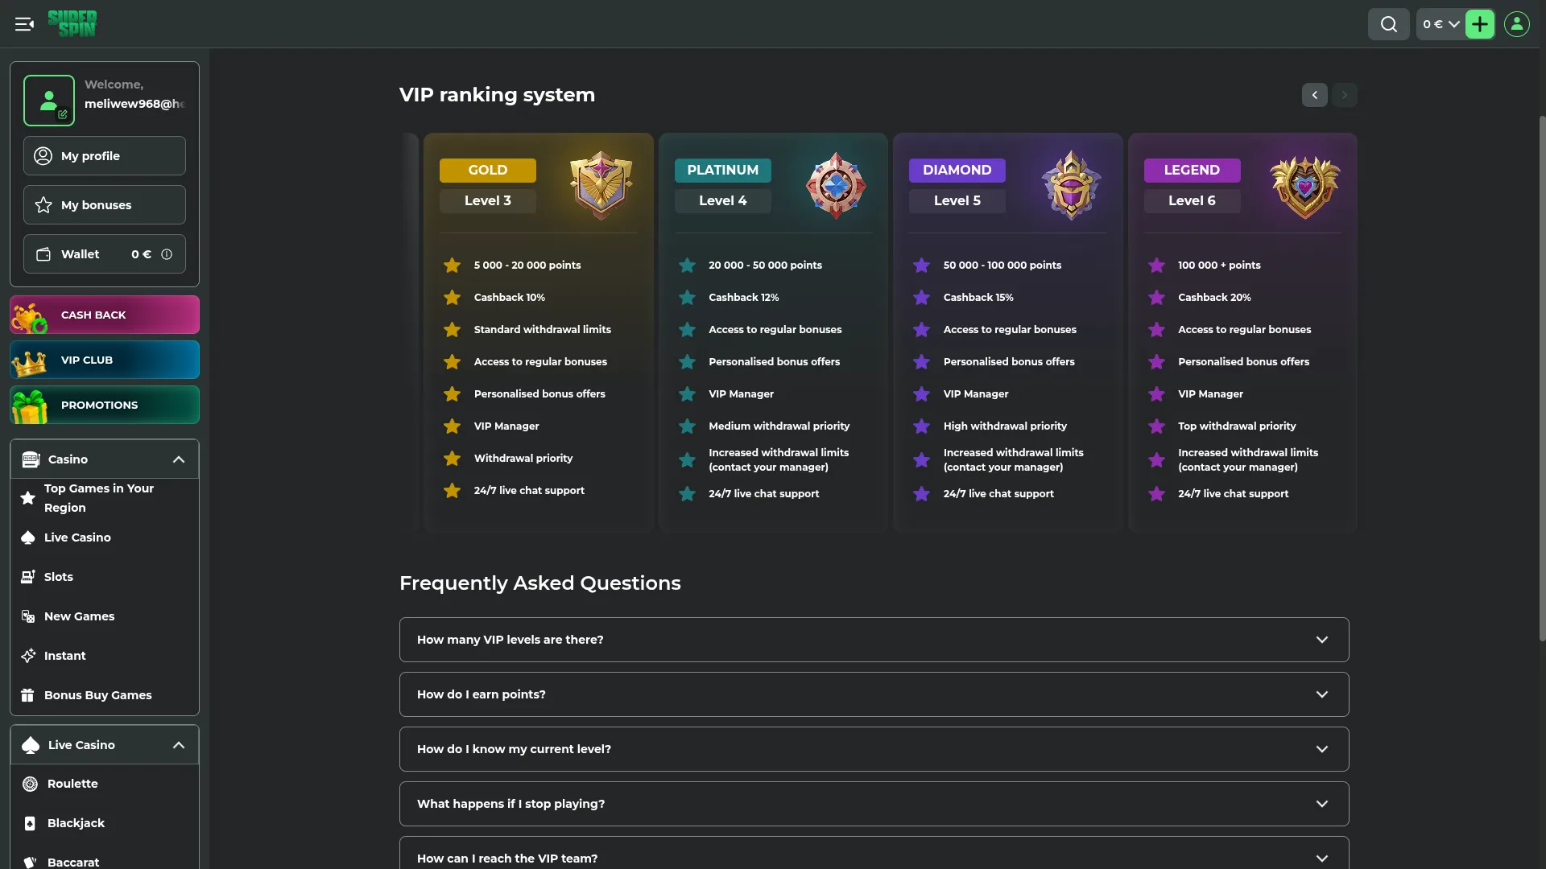Expand 'How many VIP levels are there?'
Viewport: 1546px width, 869px height.
coord(874,640)
